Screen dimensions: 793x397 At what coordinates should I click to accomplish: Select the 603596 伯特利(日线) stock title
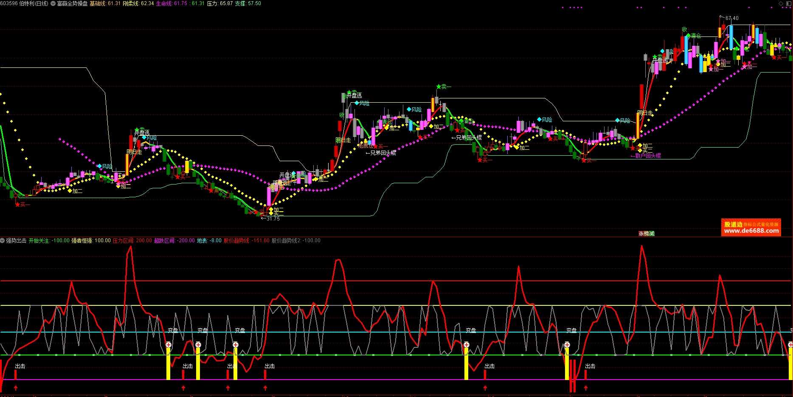tap(25, 3)
